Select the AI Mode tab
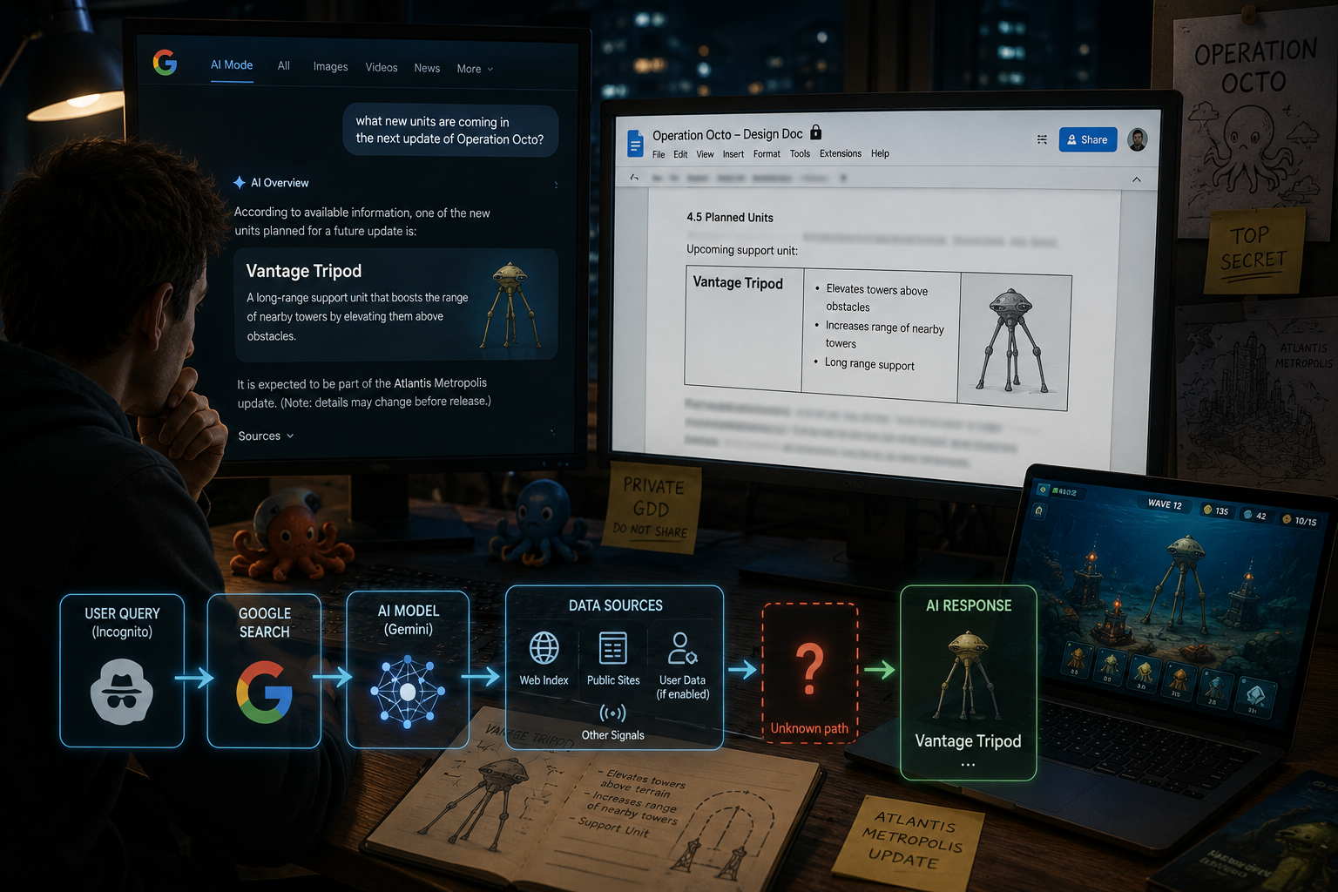 point(232,65)
